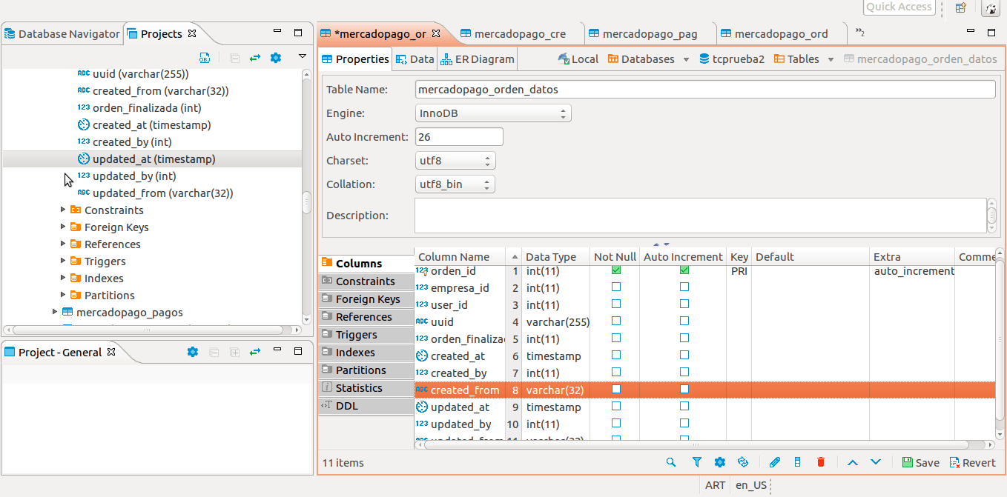Viewport: 1007px width, 497px height.
Task: Revert the table changes
Action: pos(972,462)
